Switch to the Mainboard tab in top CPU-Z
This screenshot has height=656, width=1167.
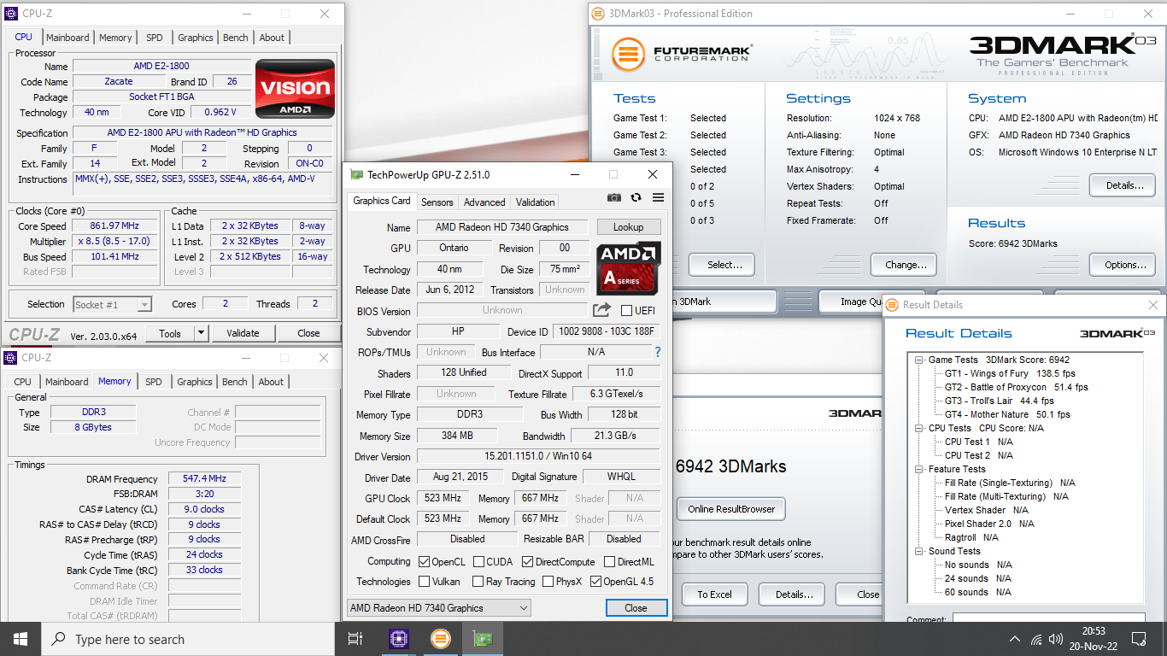pyautogui.click(x=67, y=38)
